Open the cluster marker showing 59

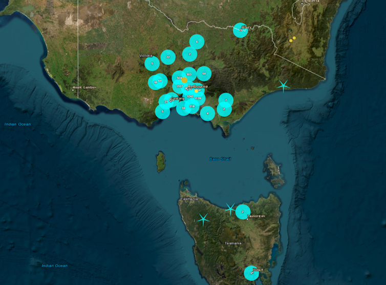(x=204, y=74)
